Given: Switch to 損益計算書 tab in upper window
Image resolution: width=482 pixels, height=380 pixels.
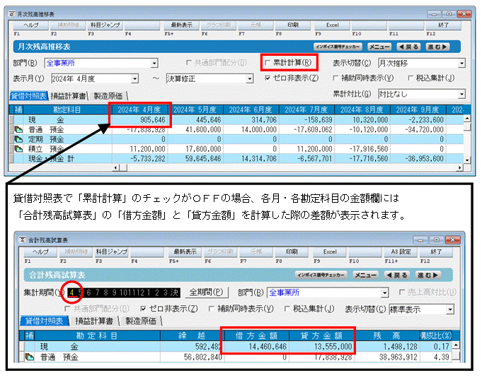Looking at the screenshot, I should (x=68, y=96).
